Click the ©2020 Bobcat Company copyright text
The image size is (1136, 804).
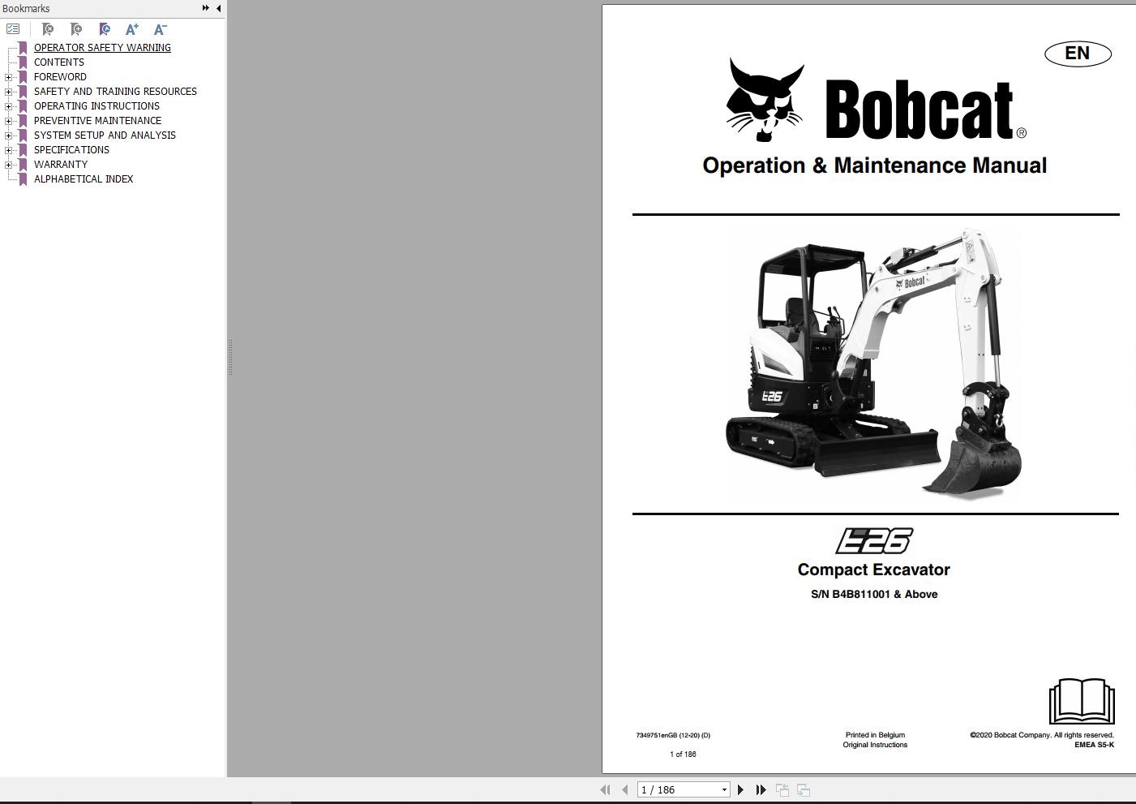pos(1042,735)
